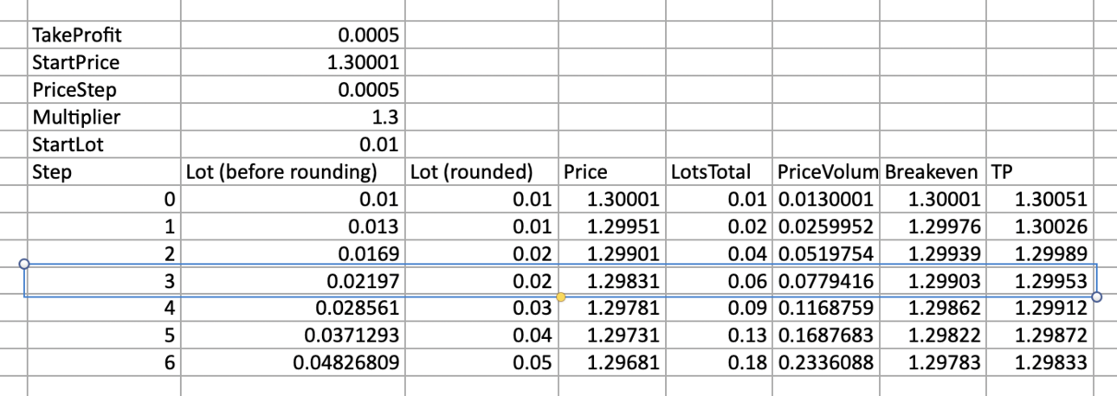Click the Step cell with value 4
The image size is (1117, 396).
pos(102,308)
